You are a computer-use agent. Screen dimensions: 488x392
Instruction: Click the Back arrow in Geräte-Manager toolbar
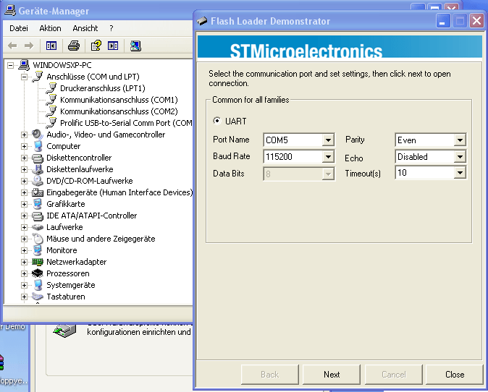12,46
